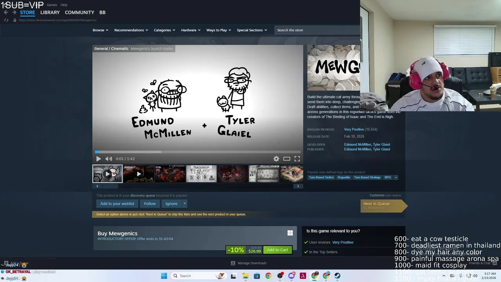Open developer Edmund McMillen link
Image resolution: width=501 pixels, height=282 pixels.
(x=357, y=145)
